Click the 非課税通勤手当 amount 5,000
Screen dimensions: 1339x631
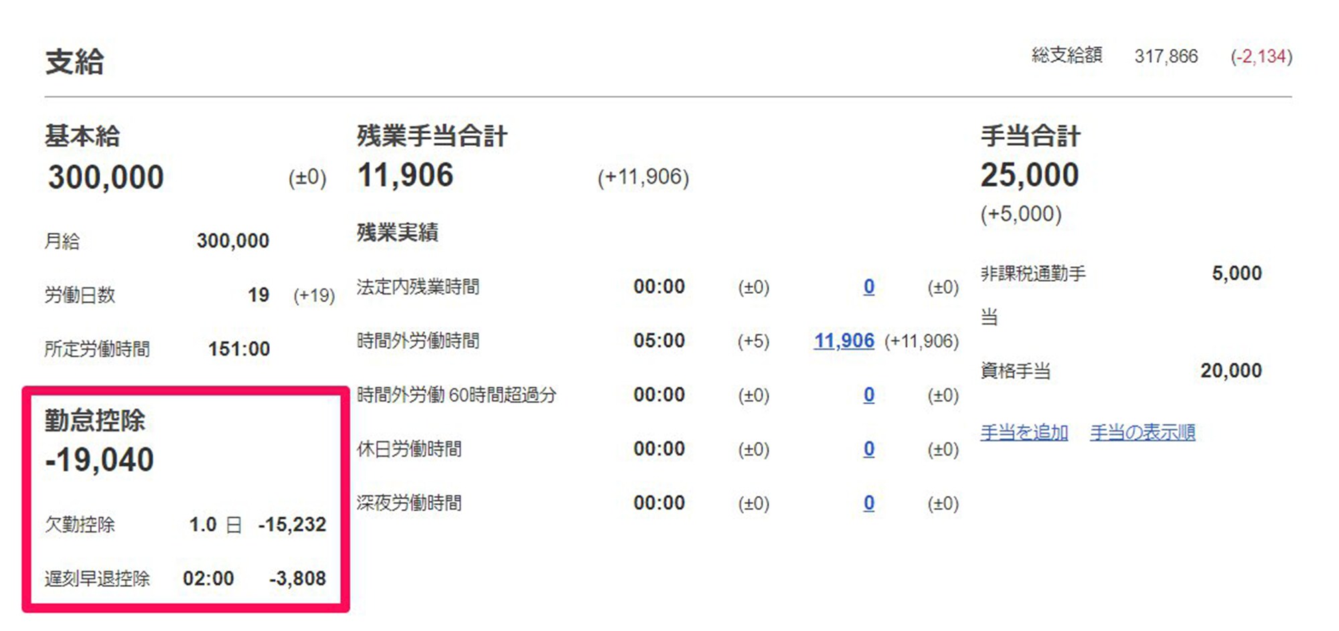point(1237,274)
